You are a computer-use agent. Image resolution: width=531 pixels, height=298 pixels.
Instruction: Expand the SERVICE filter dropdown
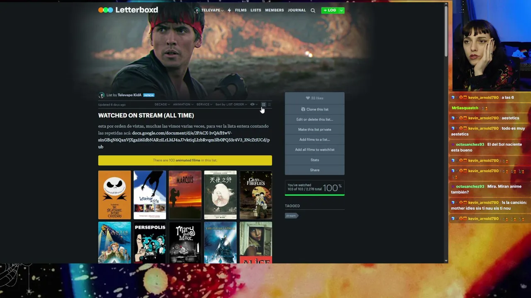click(x=204, y=105)
